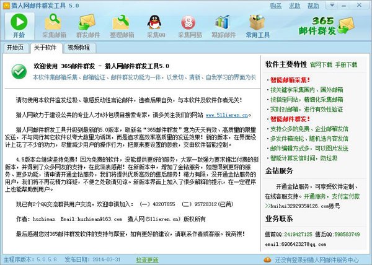
Task: Click the 手册下载 link
Action: pos(346,64)
